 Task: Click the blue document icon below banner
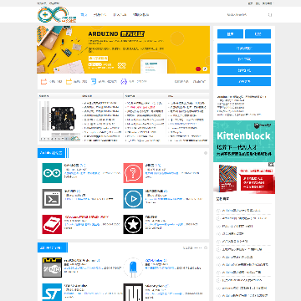point(94,82)
